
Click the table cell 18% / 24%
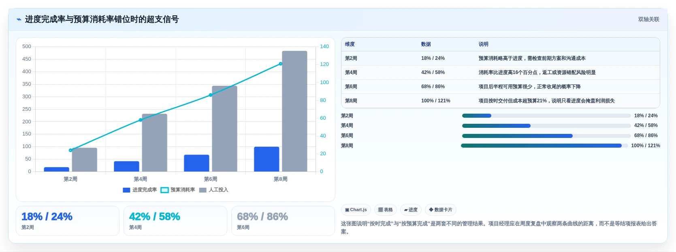point(433,58)
